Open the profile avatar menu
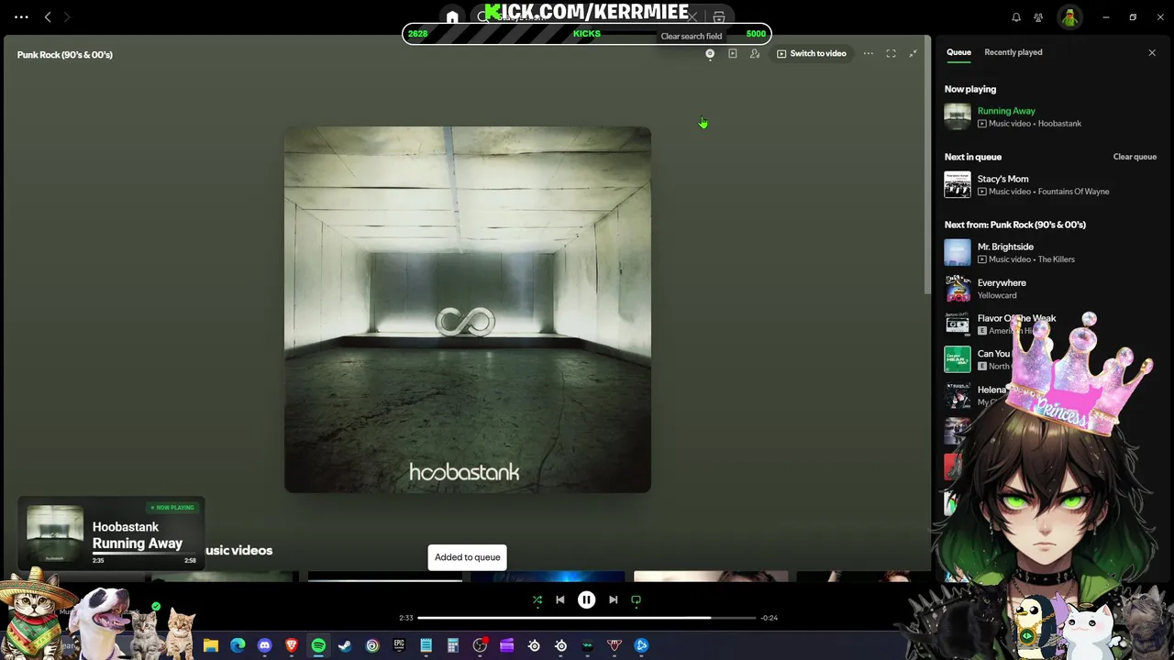 (x=1069, y=16)
